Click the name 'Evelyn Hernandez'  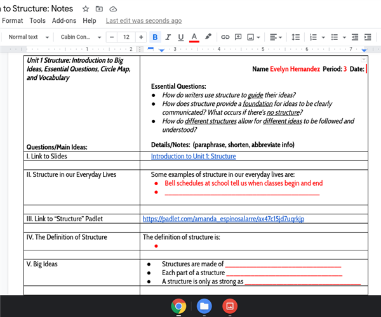(x=295, y=69)
